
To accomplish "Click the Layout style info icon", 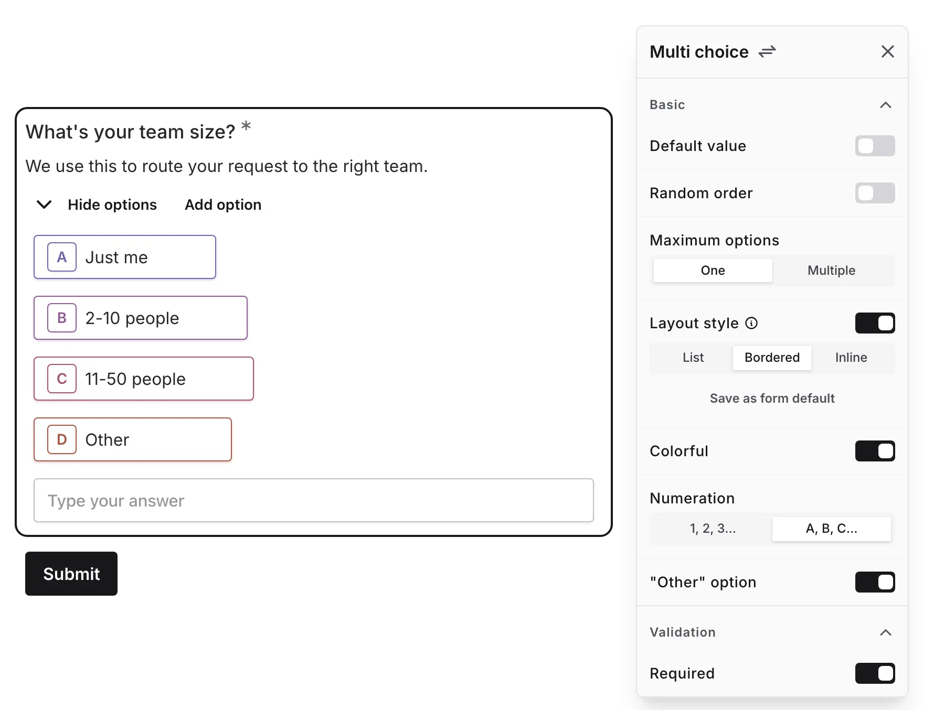I will 751,323.
